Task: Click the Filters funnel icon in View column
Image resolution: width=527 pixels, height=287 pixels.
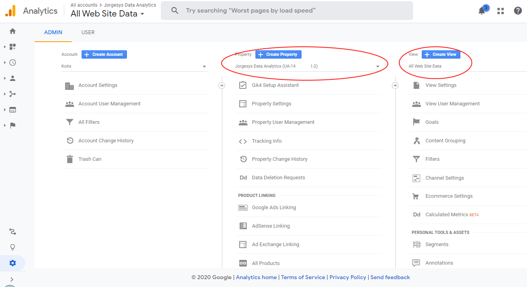Action: [416, 159]
